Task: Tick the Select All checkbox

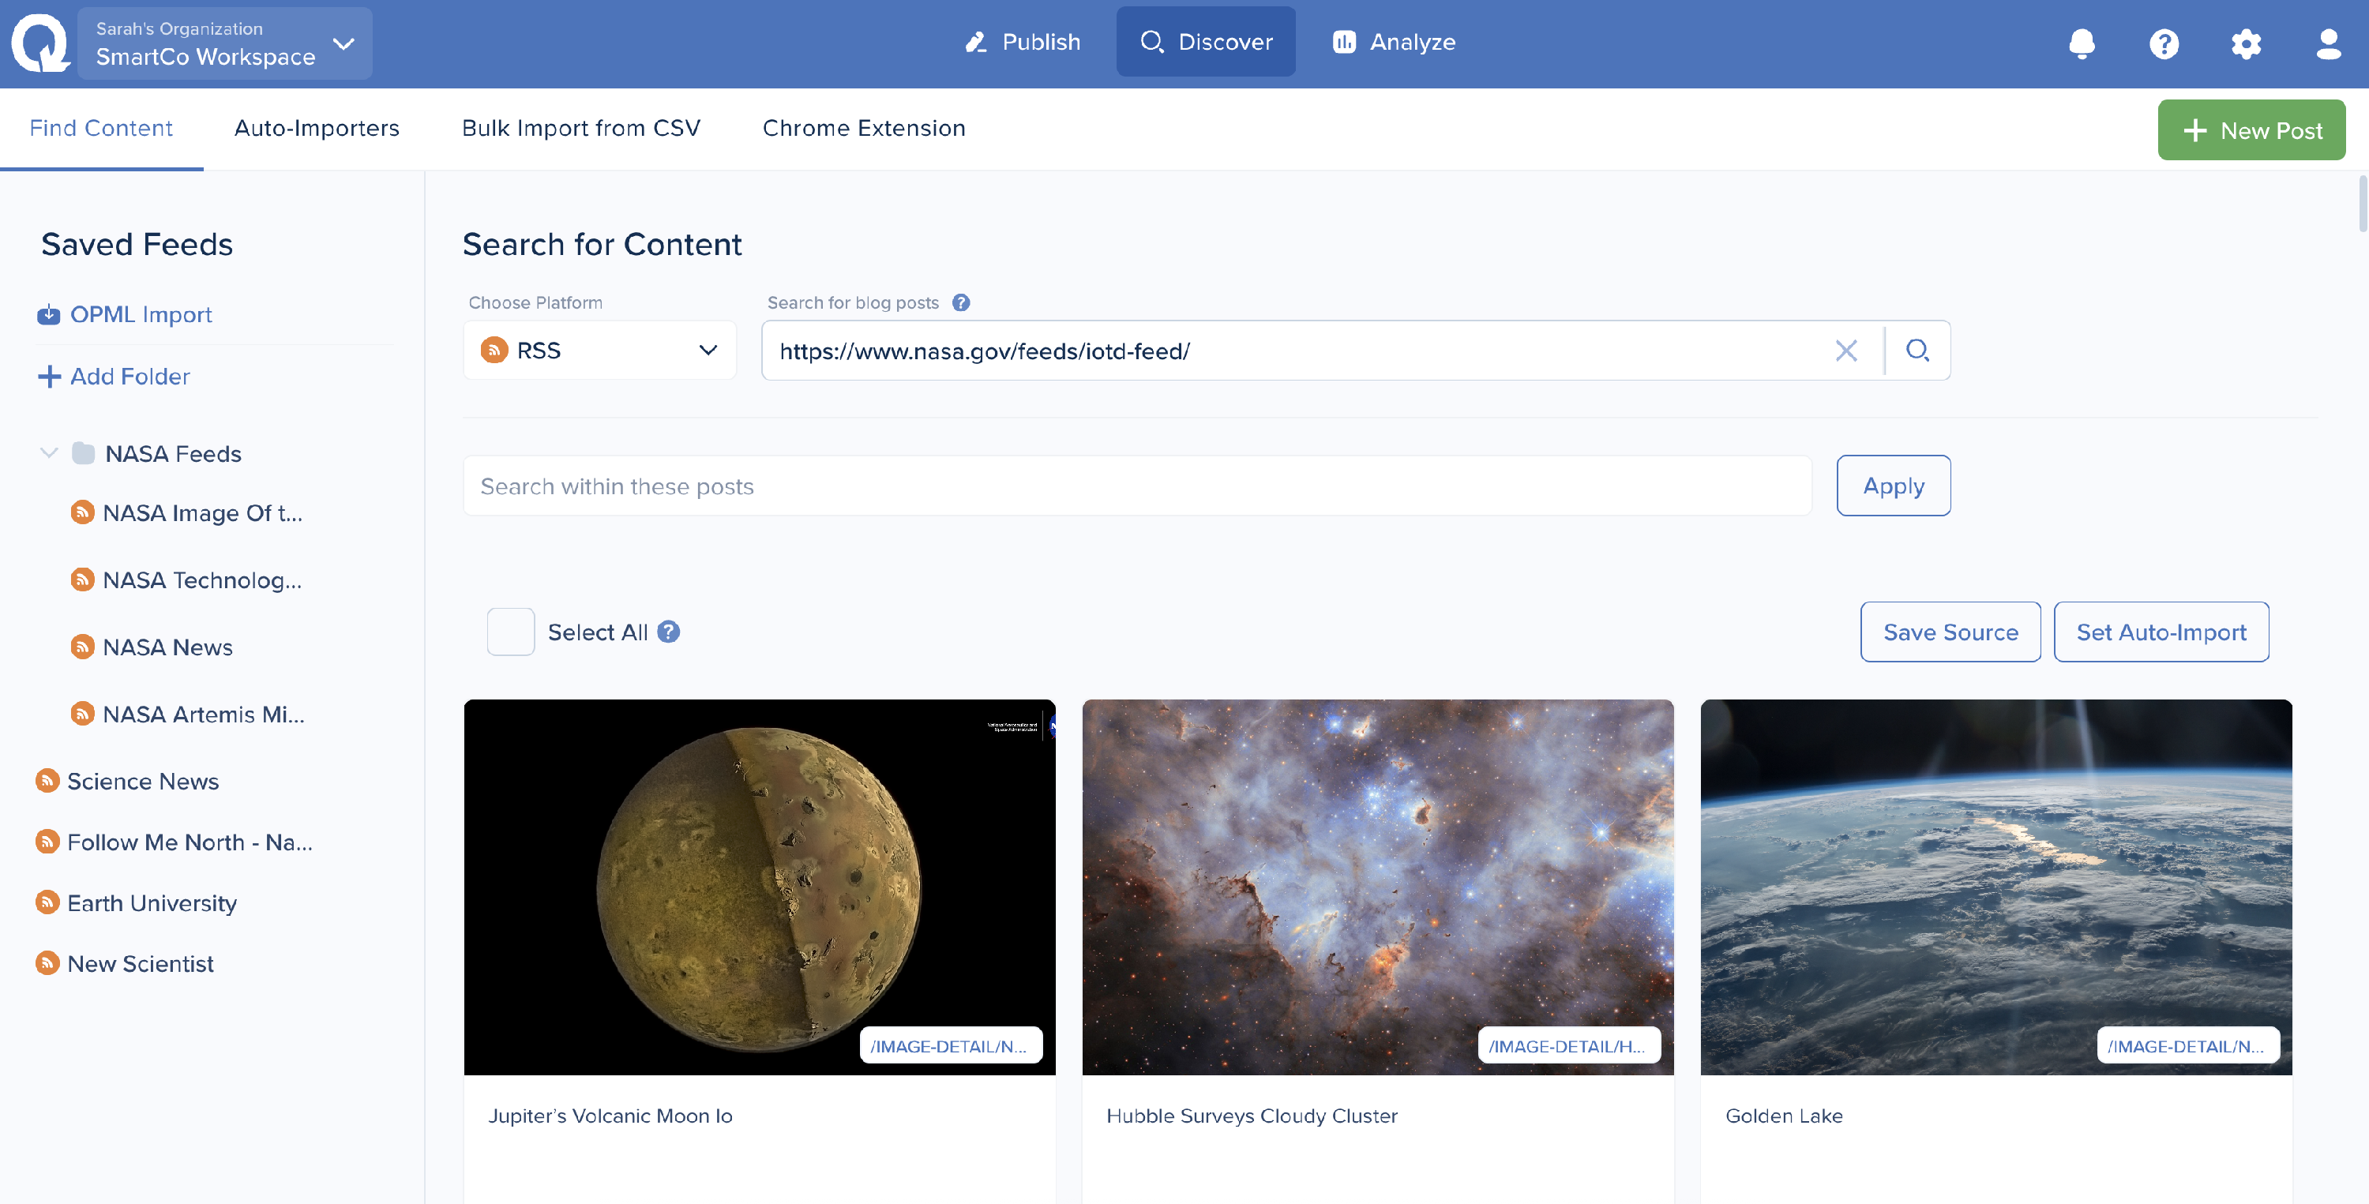Action: pos(510,632)
